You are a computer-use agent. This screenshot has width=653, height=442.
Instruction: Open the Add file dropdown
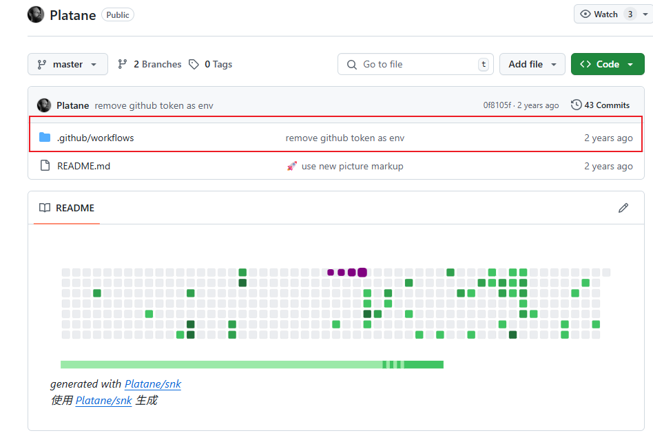[x=532, y=64]
